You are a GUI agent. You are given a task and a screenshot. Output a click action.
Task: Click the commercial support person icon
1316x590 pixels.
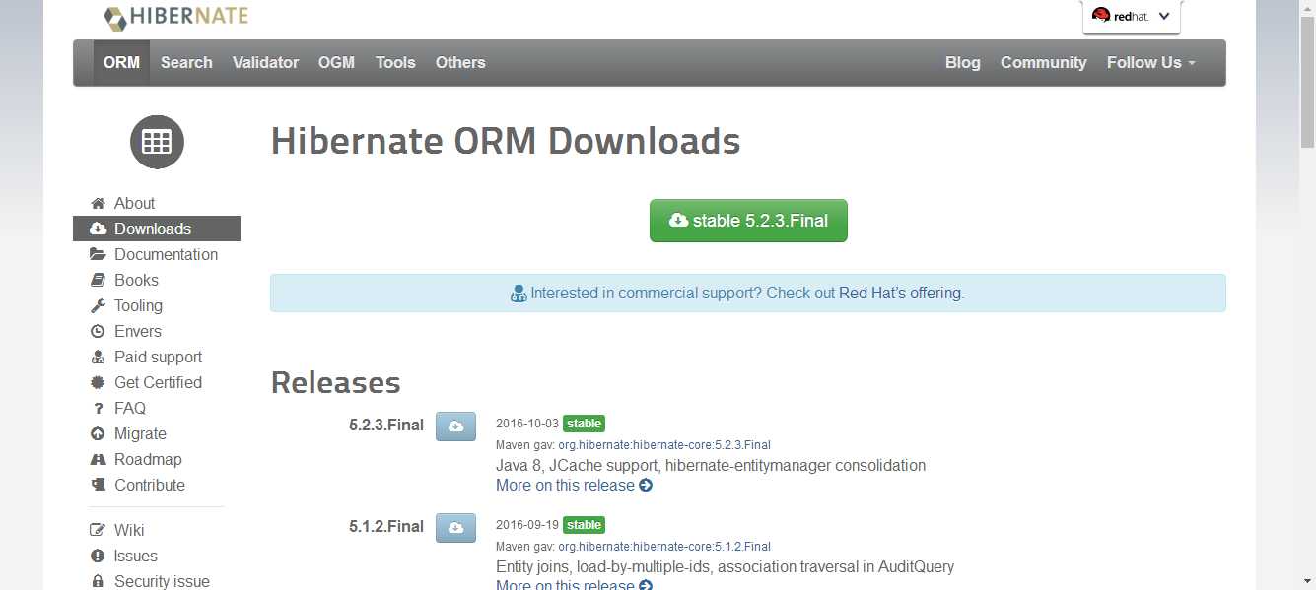(519, 294)
